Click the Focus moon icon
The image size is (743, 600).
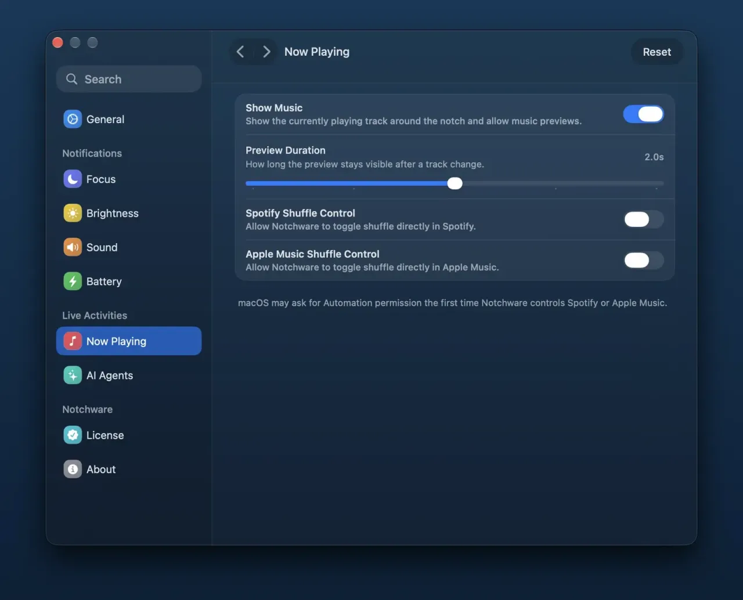point(73,179)
